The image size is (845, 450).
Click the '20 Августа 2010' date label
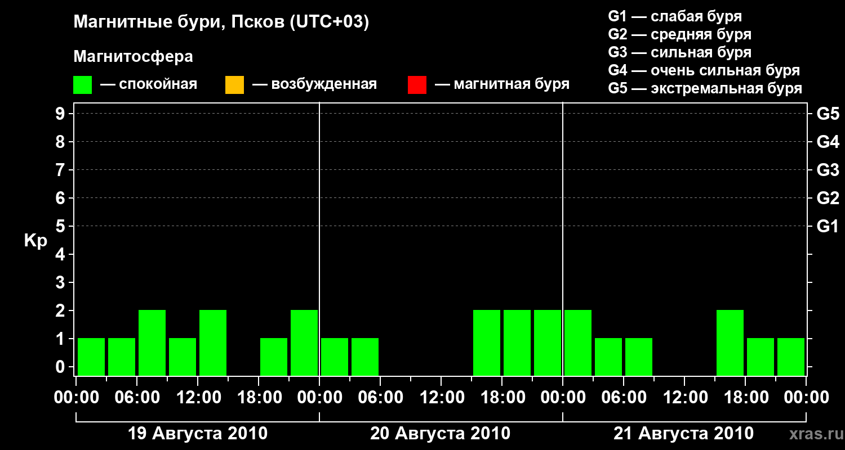point(441,434)
